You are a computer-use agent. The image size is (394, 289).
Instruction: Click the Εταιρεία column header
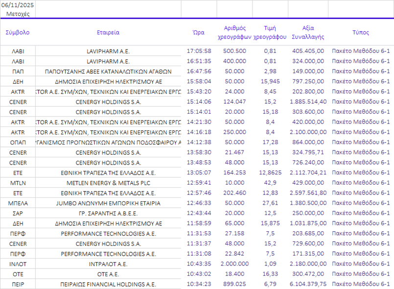click(108, 32)
